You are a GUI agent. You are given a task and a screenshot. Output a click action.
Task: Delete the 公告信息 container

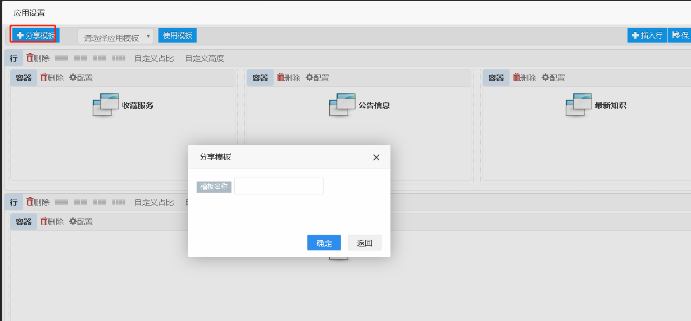click(x=288, y=78)
